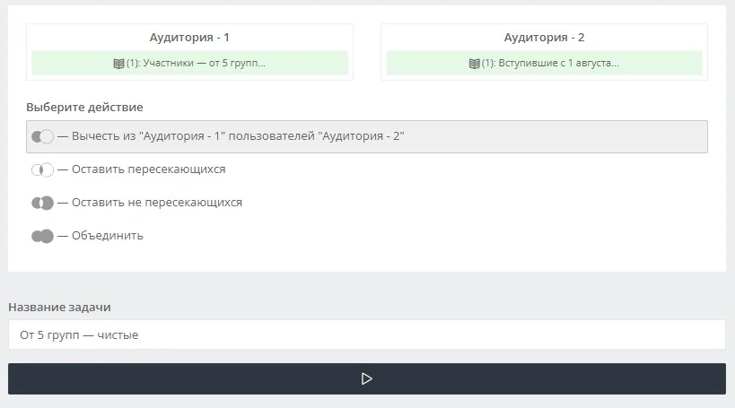735x408 pixels.
Task: Click the Название задачи input field
Action: point(366,334)
